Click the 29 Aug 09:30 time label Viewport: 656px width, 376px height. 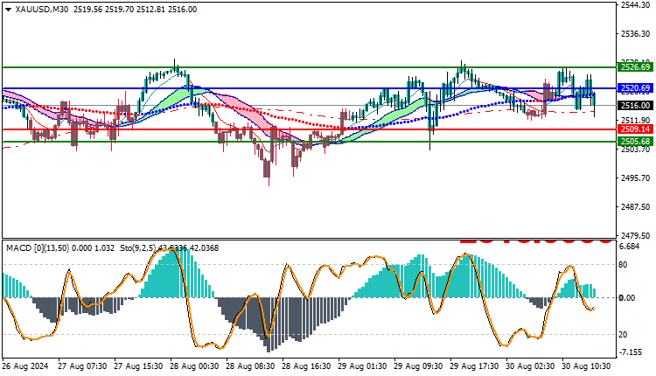[x=418, y=366]
